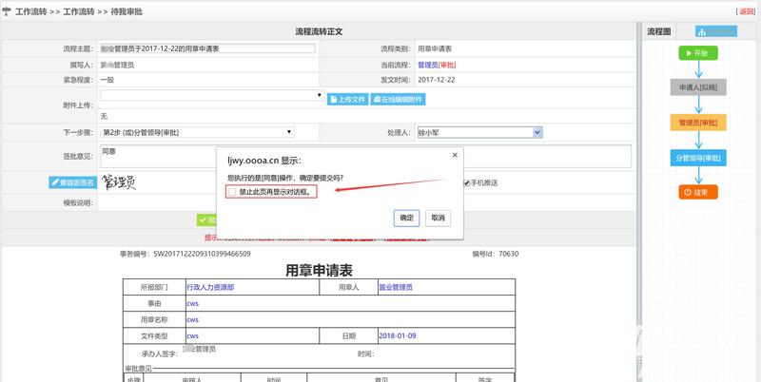The height and width of the screenshot is (382, 761).
Task: Click 确定 to confirm submission
Action: [406, 218]
